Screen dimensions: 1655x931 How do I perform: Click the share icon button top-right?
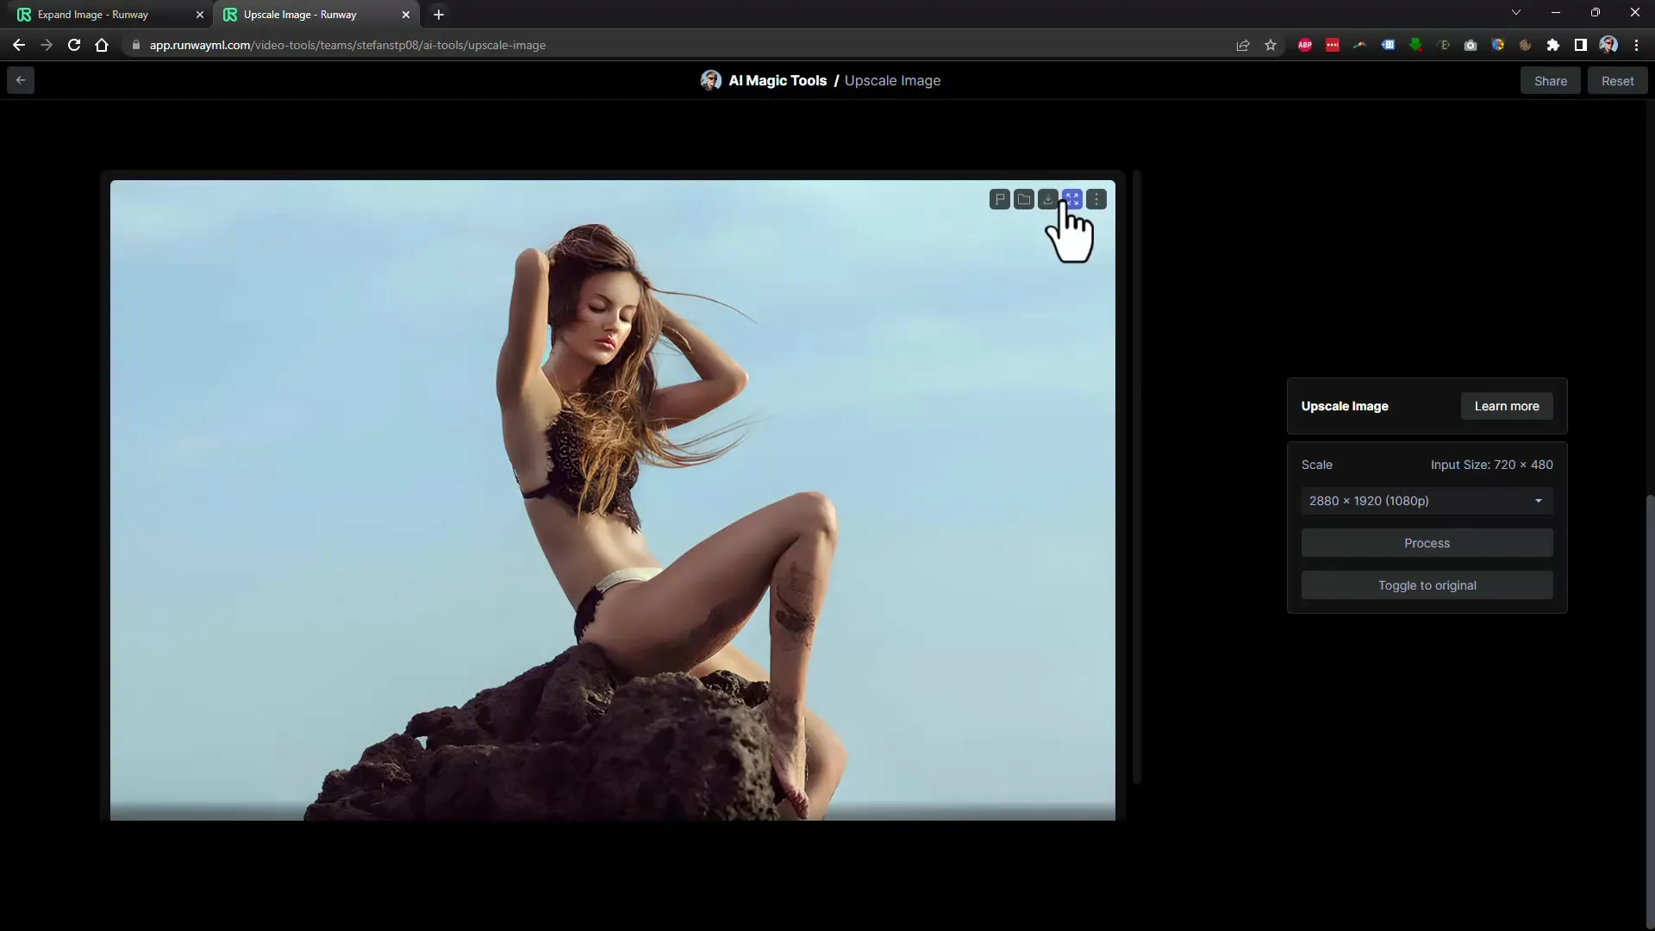(1551, 79)
